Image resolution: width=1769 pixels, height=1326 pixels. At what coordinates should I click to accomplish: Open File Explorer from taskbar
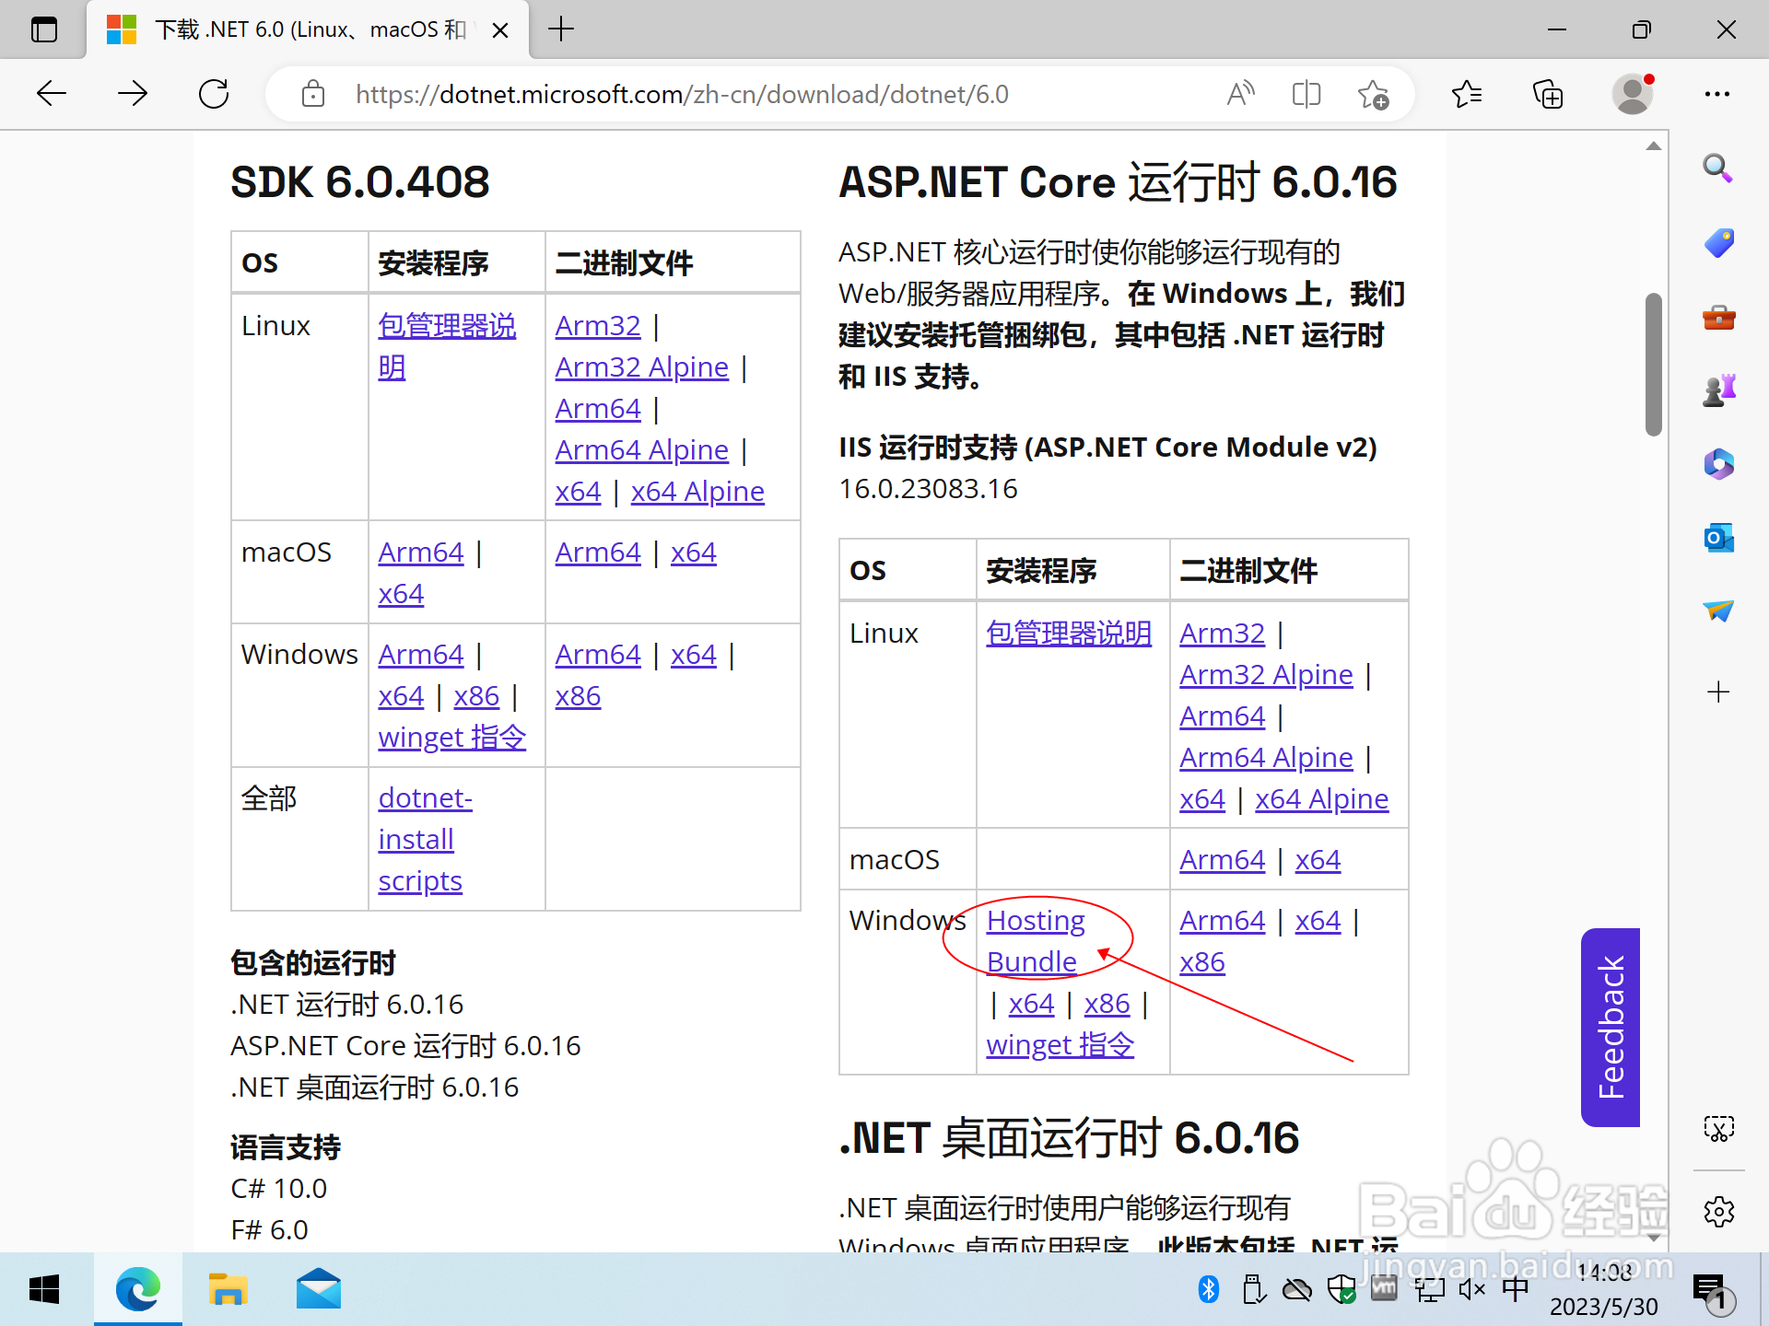click(228, 1290)
